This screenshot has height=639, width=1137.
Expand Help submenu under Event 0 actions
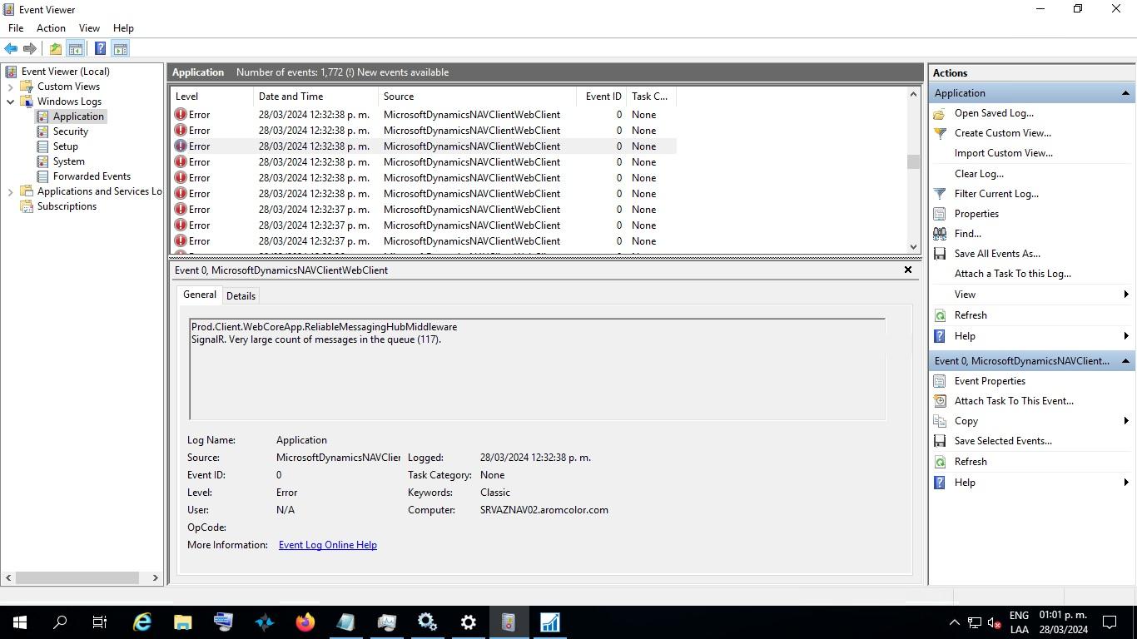click(1126, 483)
